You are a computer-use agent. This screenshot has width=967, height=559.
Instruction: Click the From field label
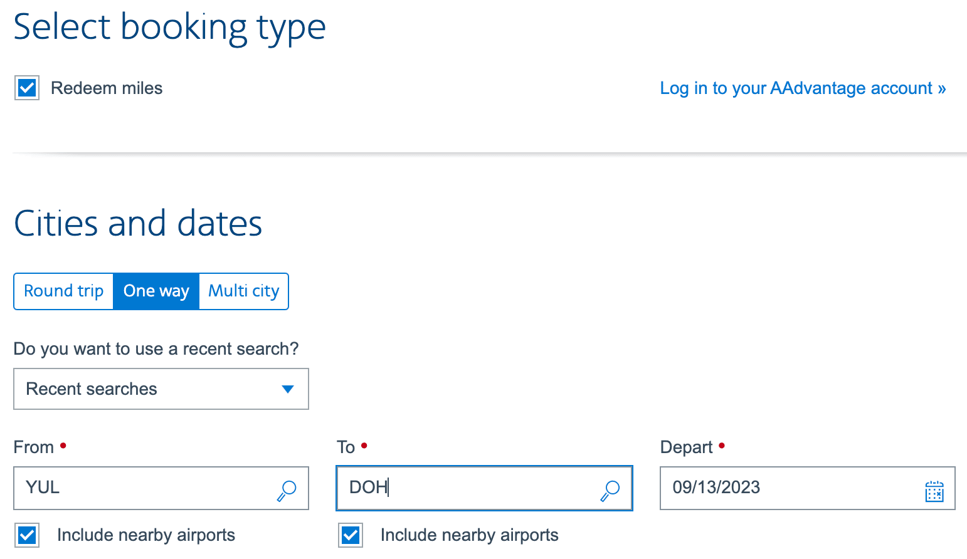tap(34, 447)
